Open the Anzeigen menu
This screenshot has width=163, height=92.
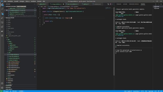point(22,1)
